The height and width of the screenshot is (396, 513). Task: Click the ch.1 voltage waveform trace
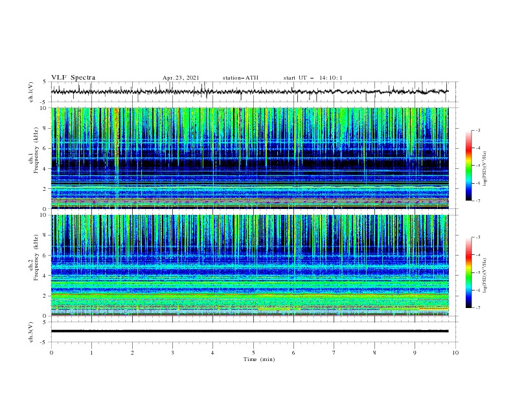(x=249, y=92)
